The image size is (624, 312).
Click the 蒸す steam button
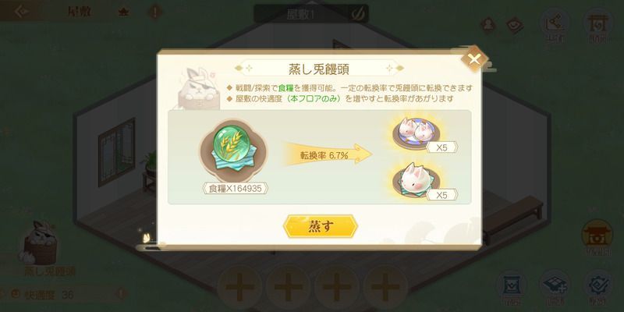click(321, 226)
